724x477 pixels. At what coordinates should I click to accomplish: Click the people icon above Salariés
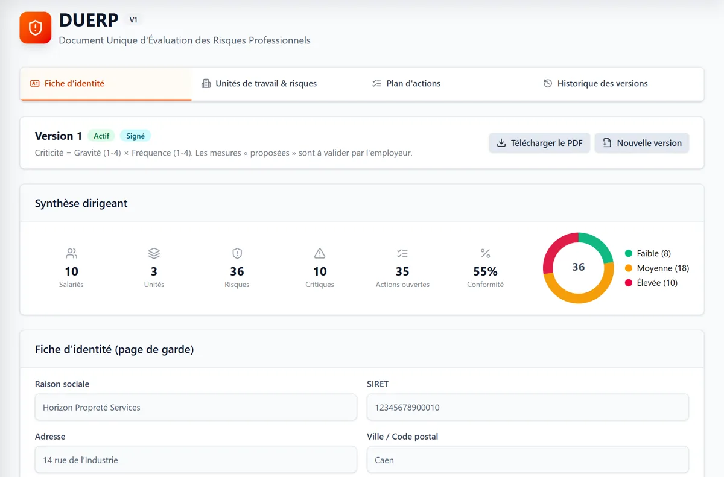coord(72,253)
